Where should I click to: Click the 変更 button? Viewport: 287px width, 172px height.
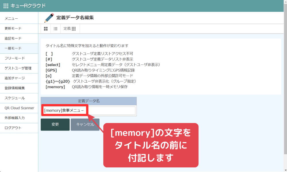pos(55,124)
